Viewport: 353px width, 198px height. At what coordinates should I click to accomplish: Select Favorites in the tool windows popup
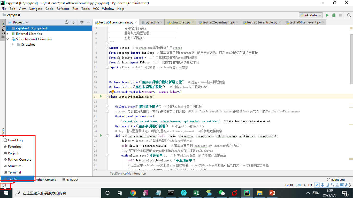pos(18,146)
